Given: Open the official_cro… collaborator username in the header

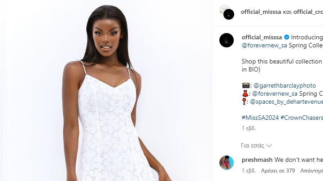Looking at the screenshot, I should click(308, 12).
